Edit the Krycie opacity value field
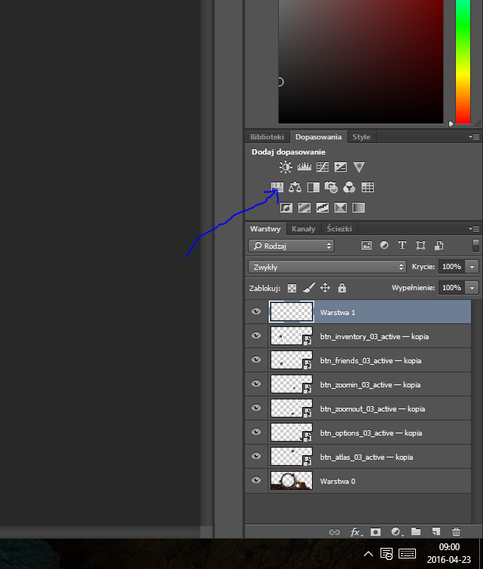The height and width of the screenshot is (569, 483). [x=452, y=267]
